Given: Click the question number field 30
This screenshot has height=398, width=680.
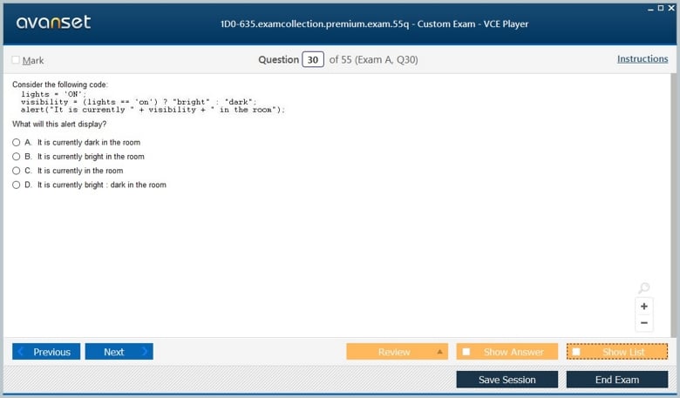Looking at the screenshot, I should tap(313, 60).
